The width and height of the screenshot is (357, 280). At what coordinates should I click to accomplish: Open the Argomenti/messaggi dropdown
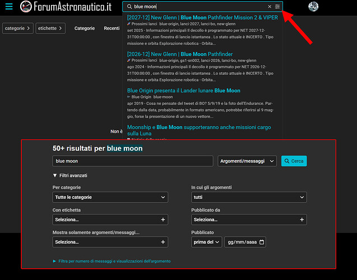(247, 161)
